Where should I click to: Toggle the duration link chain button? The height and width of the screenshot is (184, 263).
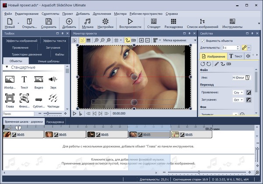point(243,47)
